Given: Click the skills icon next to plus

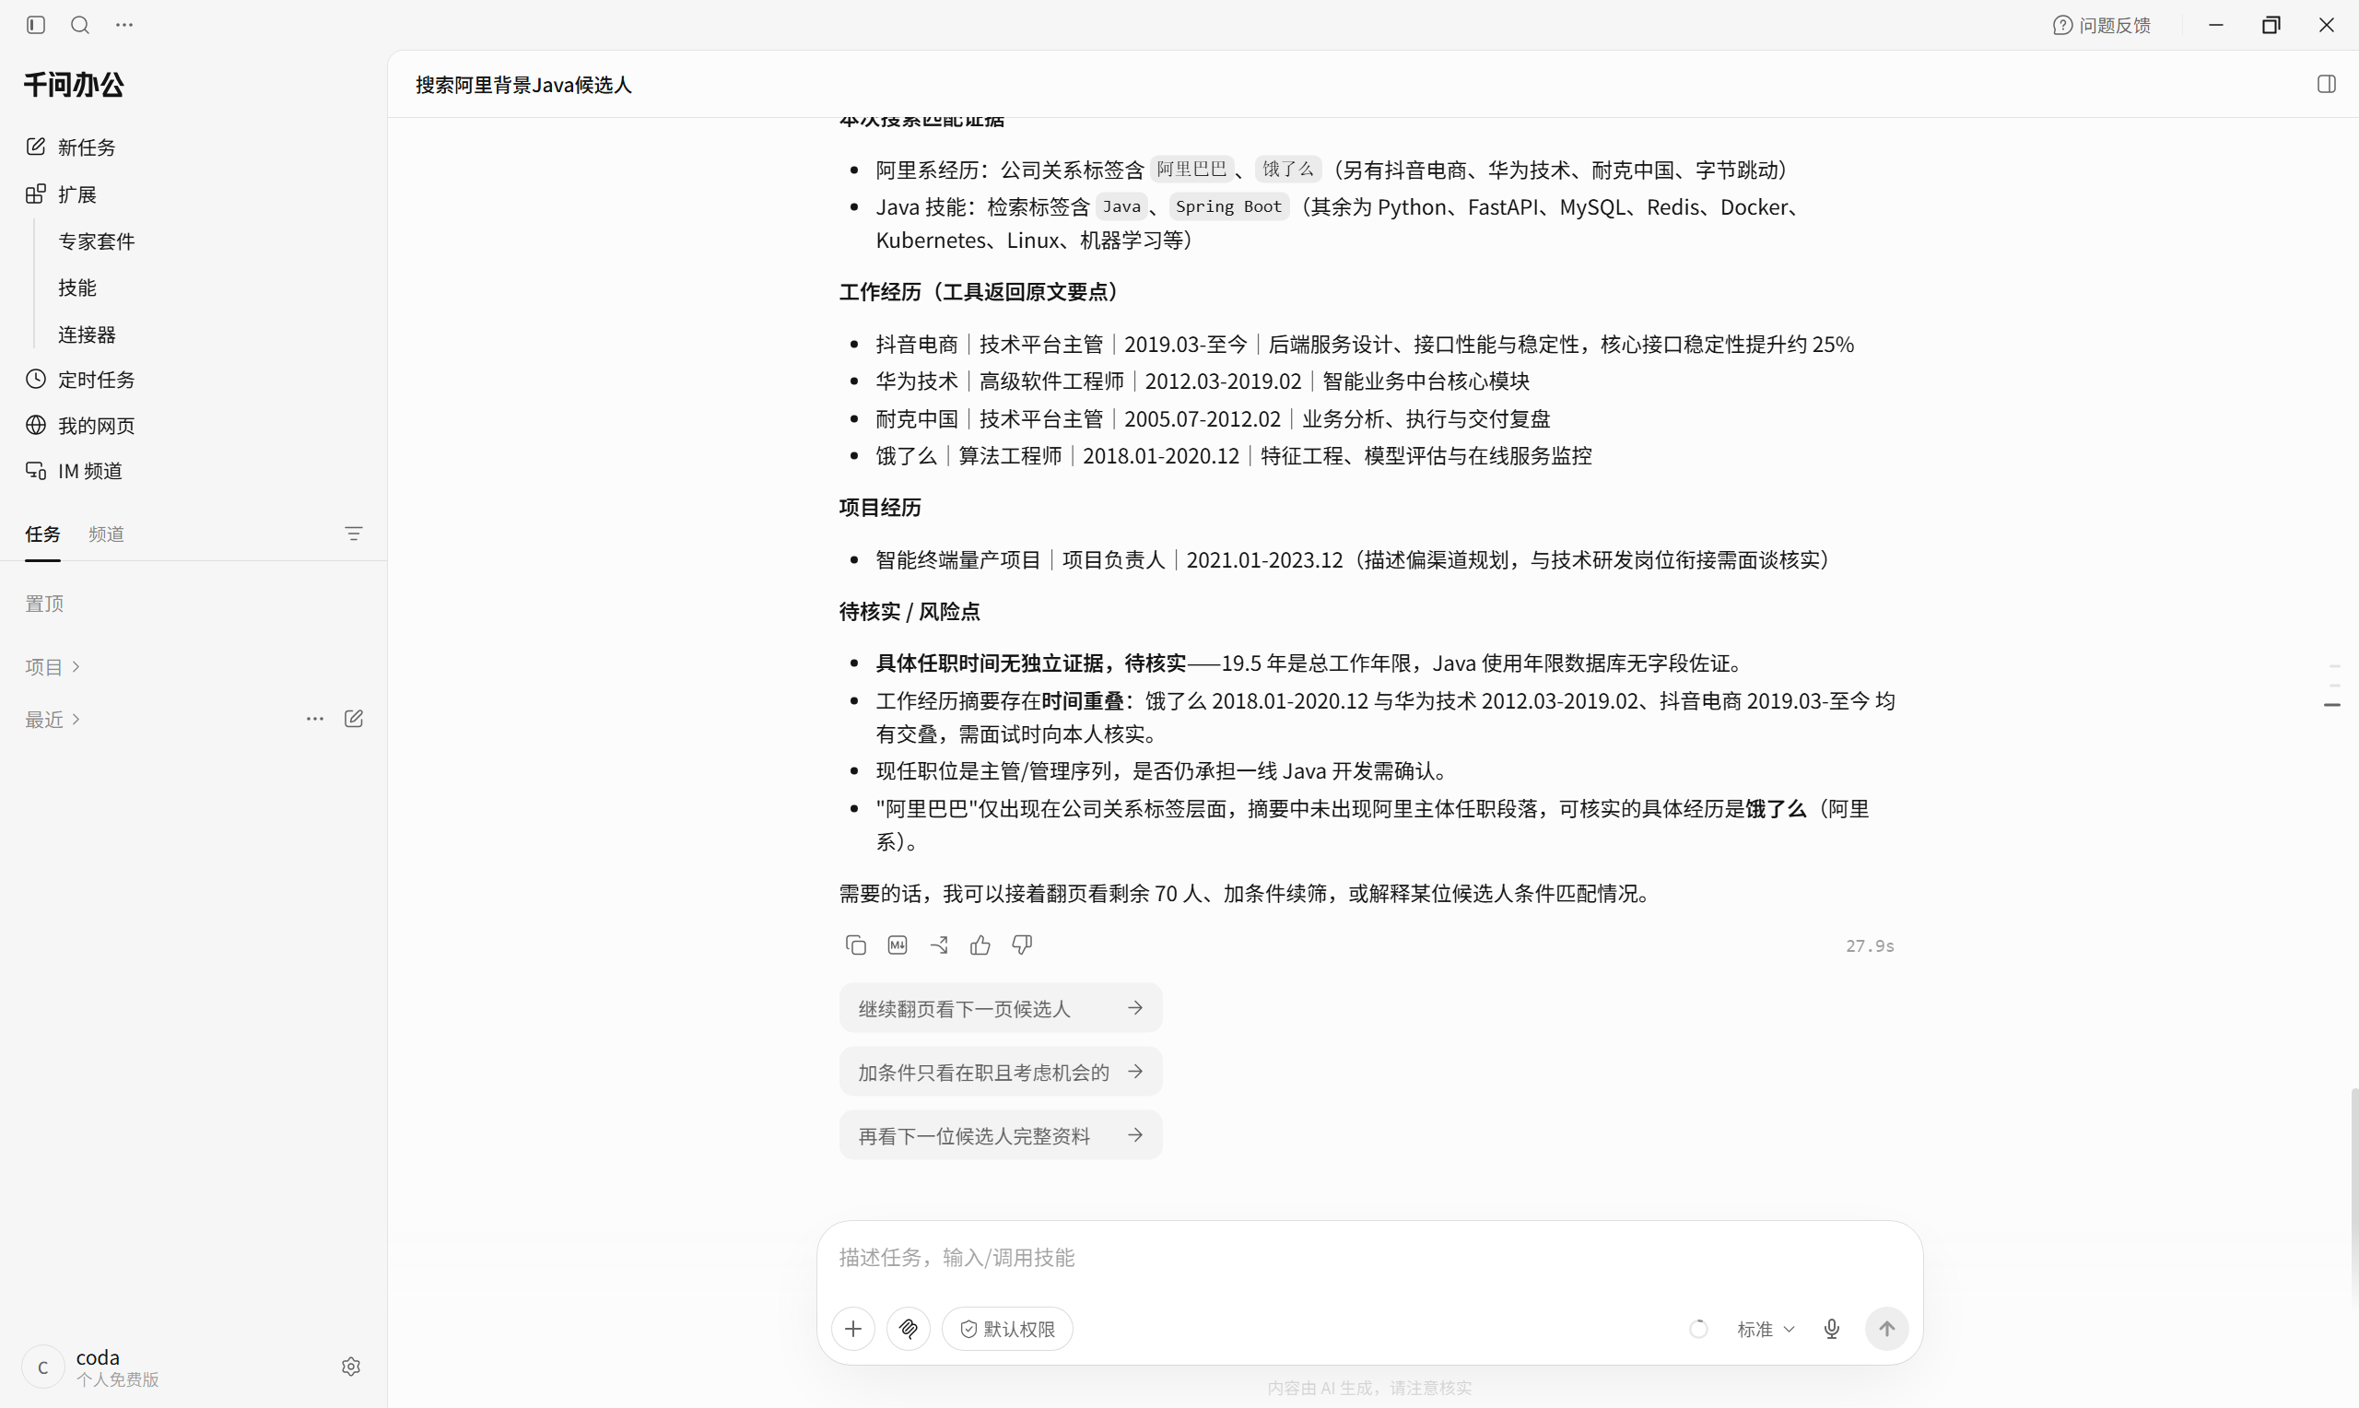Looking at the screenshot, I should [x=909, y=1330].
